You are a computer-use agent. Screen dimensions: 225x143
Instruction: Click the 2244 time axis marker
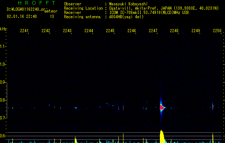coord(89,31)
